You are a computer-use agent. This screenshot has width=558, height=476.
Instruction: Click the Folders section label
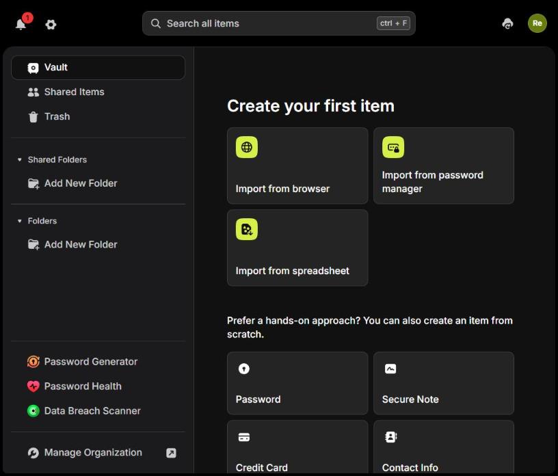[42, 221]
